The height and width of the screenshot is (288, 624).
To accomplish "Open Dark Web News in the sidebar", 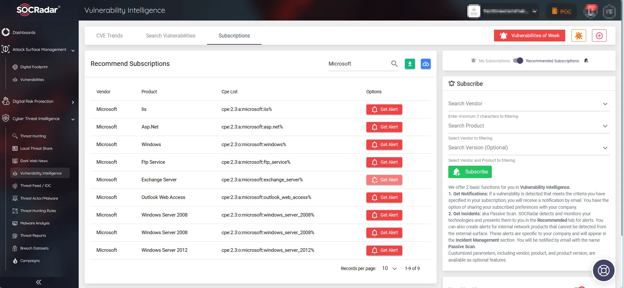I will (x=34, y=161).
